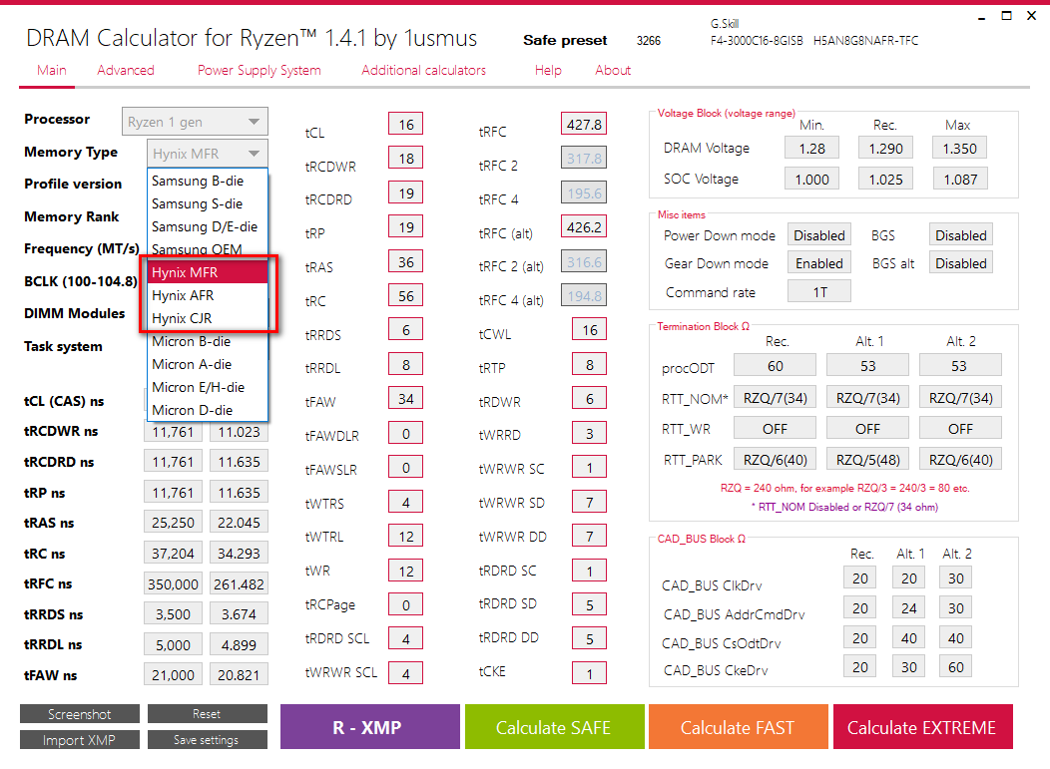
Task: Click the tRDRD SCL value field
Action: [x=406, y=639]
